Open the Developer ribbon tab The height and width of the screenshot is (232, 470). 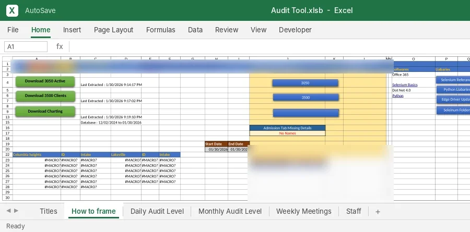click(295, 30)
